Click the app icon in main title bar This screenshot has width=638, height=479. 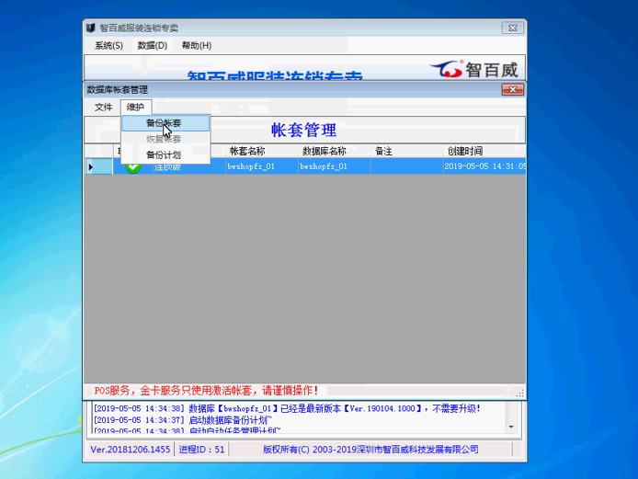pyautogui.click(x=90, y=28)
